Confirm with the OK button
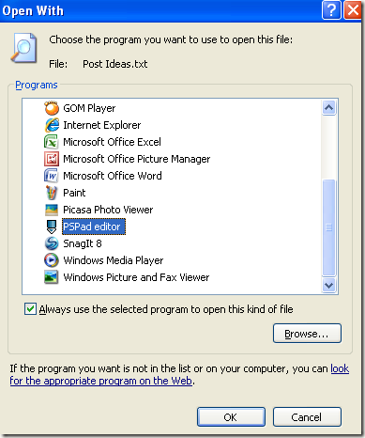Viewport: 365px width, 438px height. point(231,417)
